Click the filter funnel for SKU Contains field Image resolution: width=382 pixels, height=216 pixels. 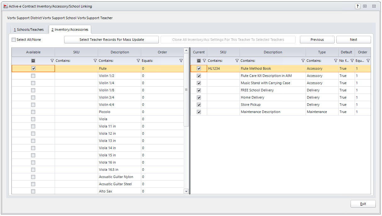95,60
